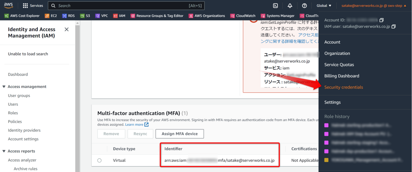The width and height of the screenshot is (412, 172).
Task: Open Organization from the account menu
Action: click(x=337, y=53)
